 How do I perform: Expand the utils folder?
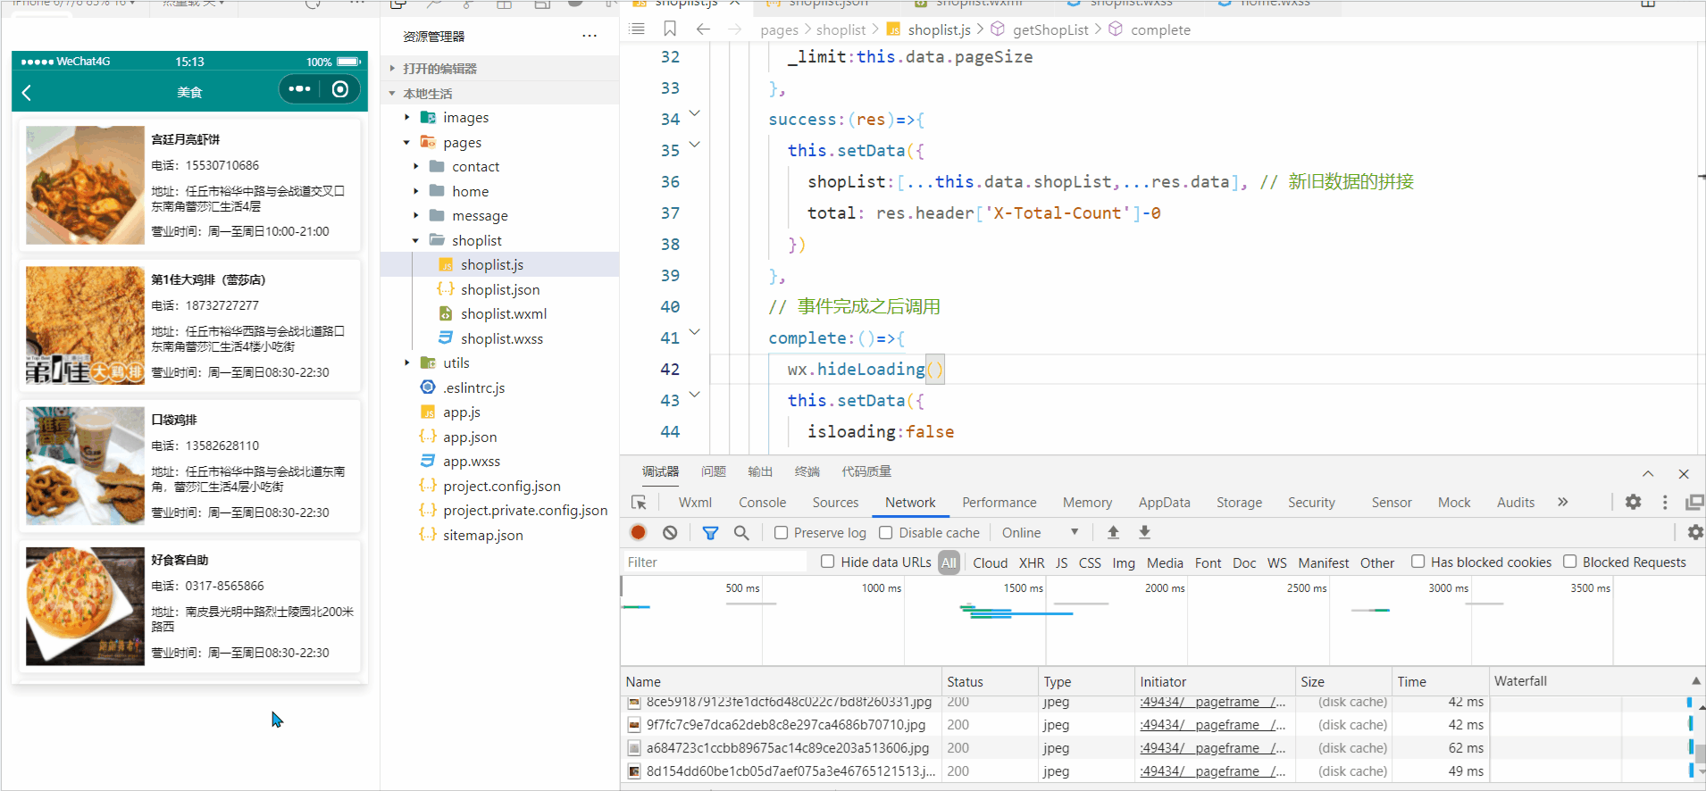coord(406,362)
